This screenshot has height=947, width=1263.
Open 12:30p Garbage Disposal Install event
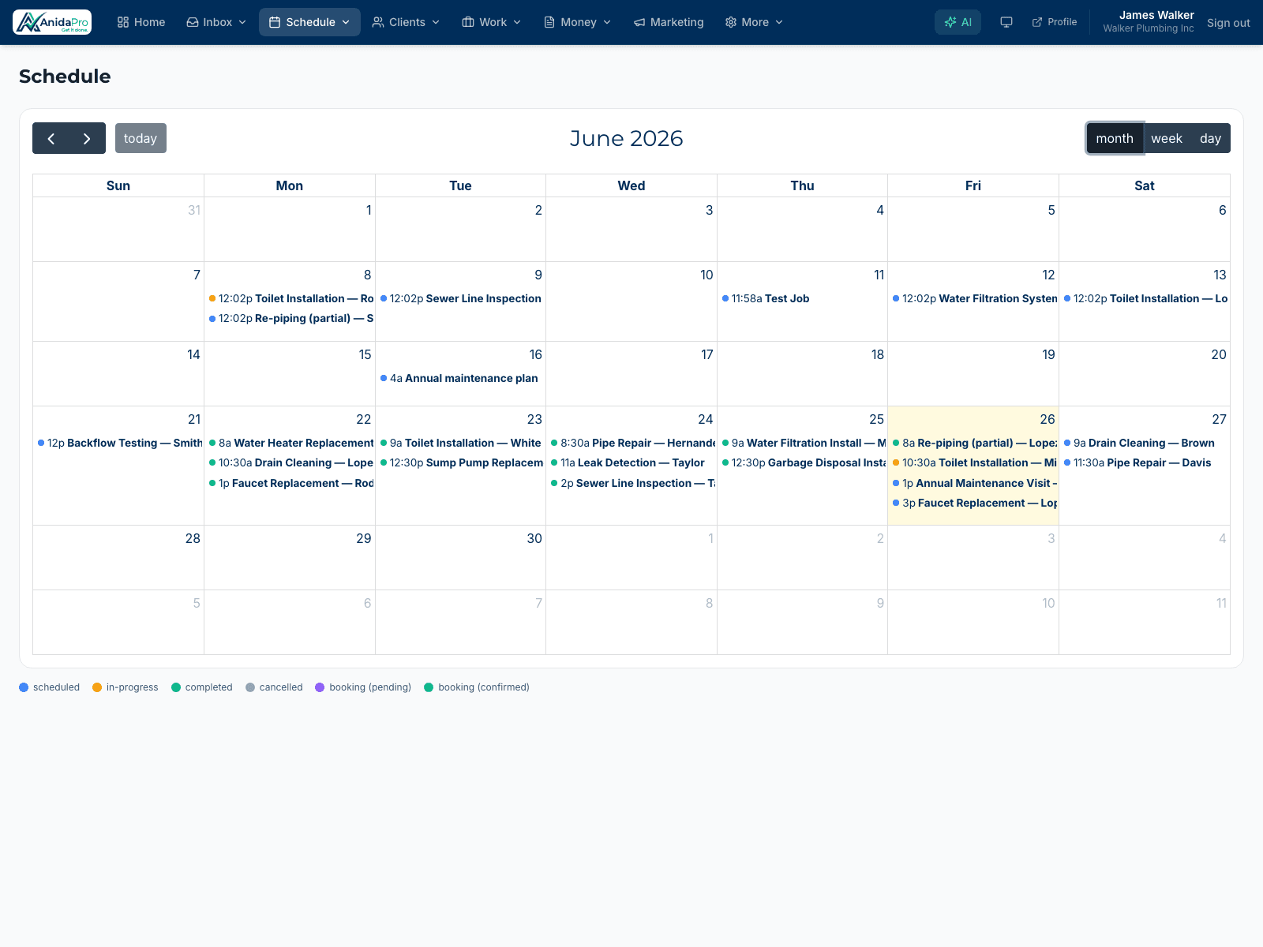coord(802,462)
